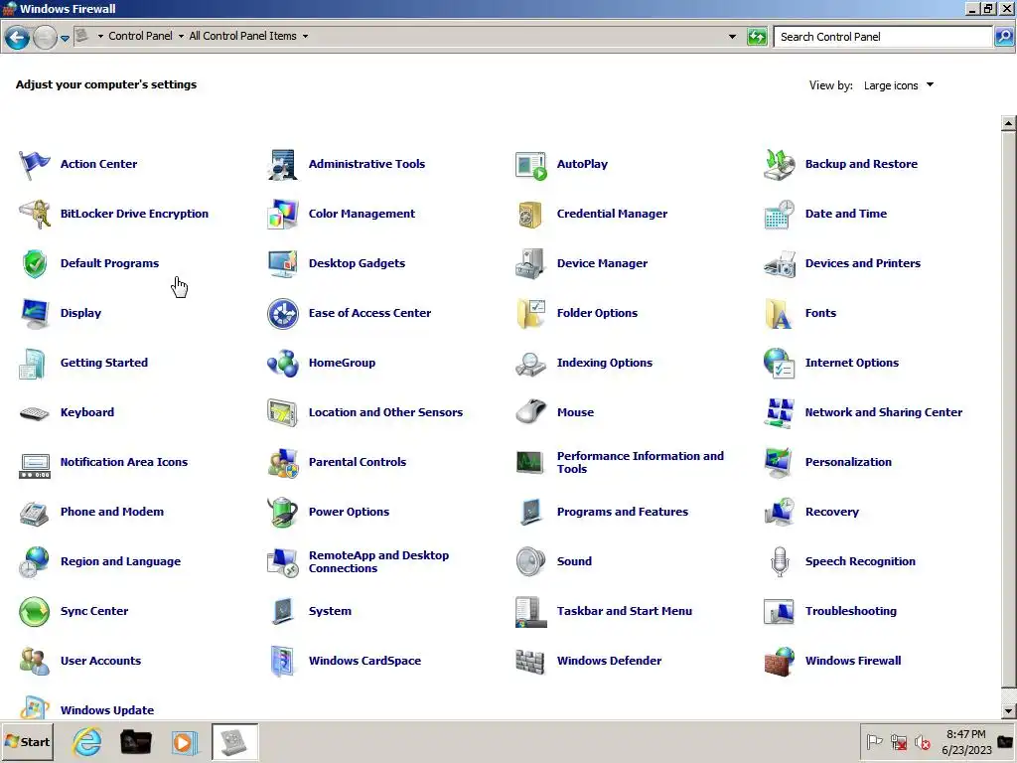Image resolution: width=1017 pixels, height=763 pixels.
Task: Open the Administrative Tools icon
Action: (283, 164)
